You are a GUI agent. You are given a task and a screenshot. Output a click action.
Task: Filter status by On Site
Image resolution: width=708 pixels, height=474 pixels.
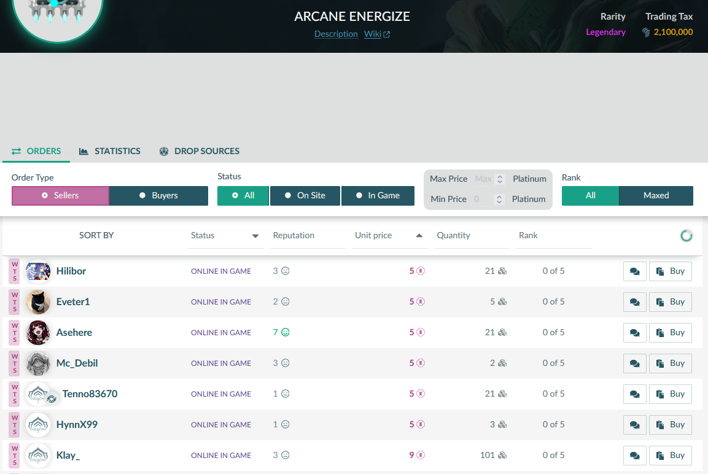pyautogui.click(x=305, y=195)
